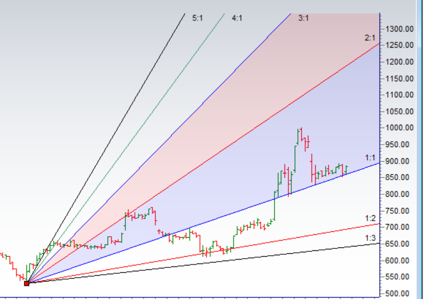Select the 5:1 fan line label
The width and height of the screenshot is (424, 299).
[197, 18]
